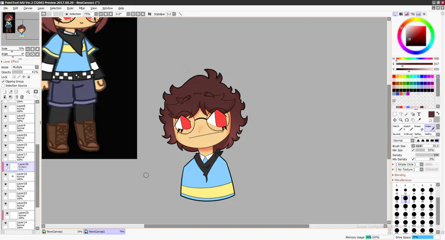Screen dimensions: 445x240
Task: Select the rectangular selection tool
Action: click(395, 114)
